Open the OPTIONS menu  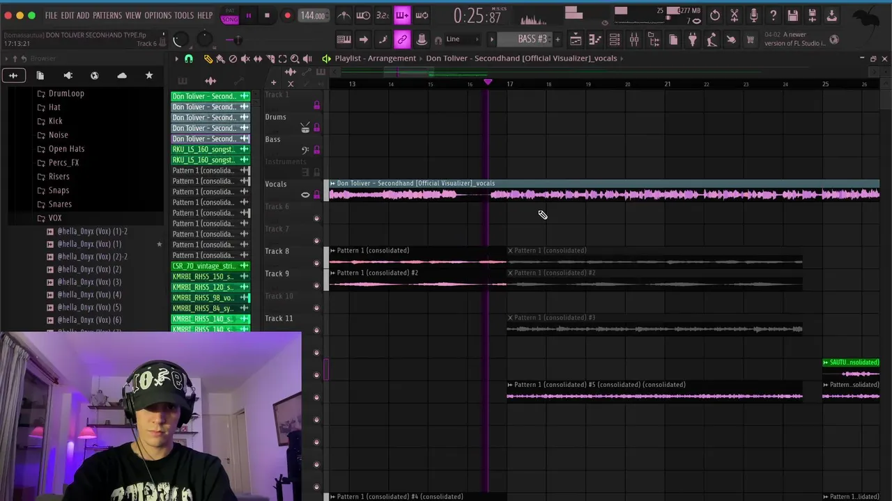158,15
